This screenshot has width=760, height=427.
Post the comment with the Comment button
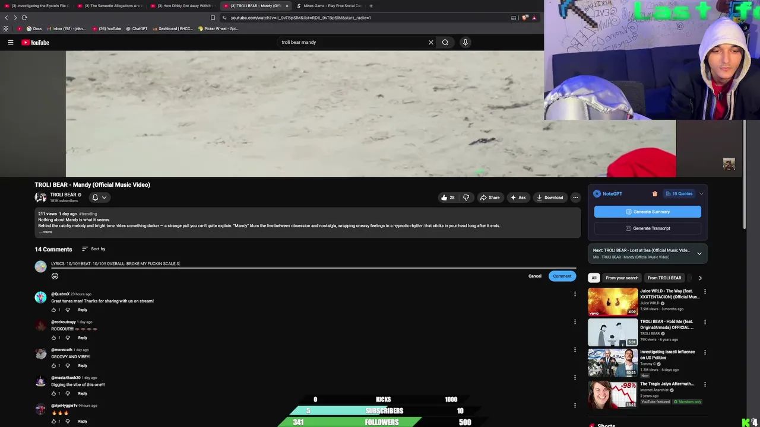[562, 276]
